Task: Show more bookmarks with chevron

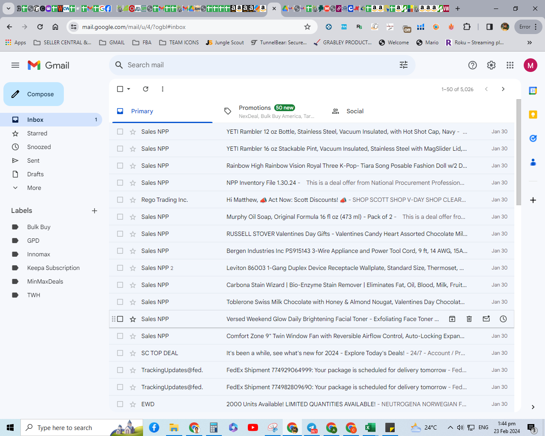Action: pyautogui.click(x=530, y=43)
